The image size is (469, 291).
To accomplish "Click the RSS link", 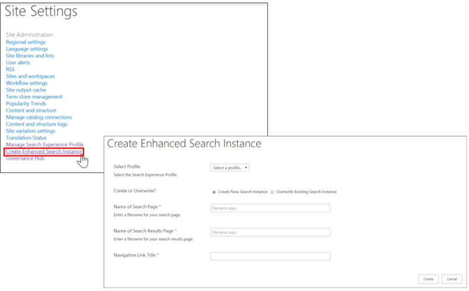I will (x=10, y=69).
